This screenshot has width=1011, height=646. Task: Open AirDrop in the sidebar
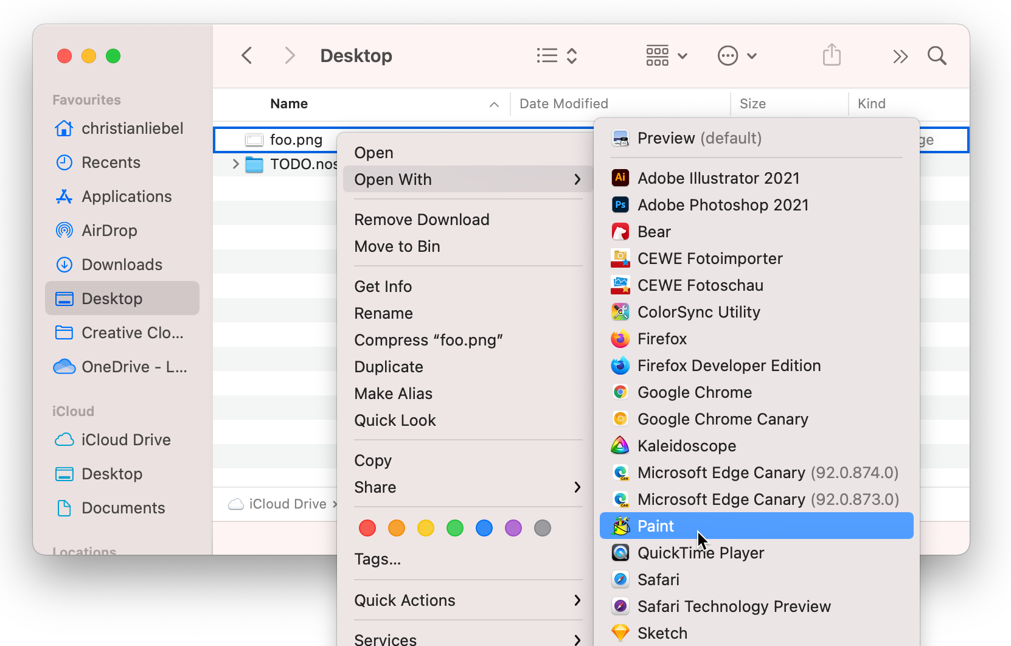pyautogui.click(x=109, y=231)
